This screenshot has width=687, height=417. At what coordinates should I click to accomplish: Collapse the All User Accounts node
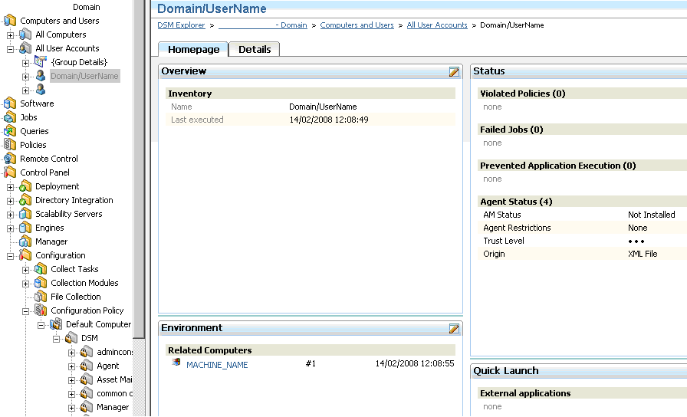(11, 48)
